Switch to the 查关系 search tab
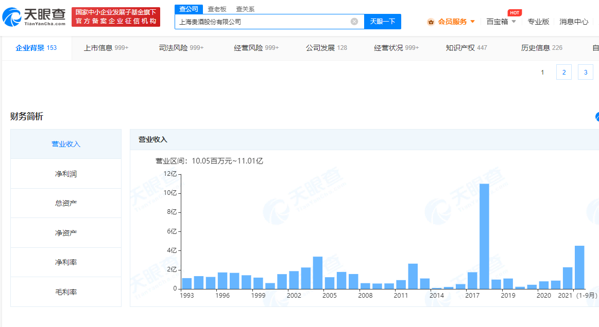The width and height of the screenshot is (599, 327). (x=245, y=9)
